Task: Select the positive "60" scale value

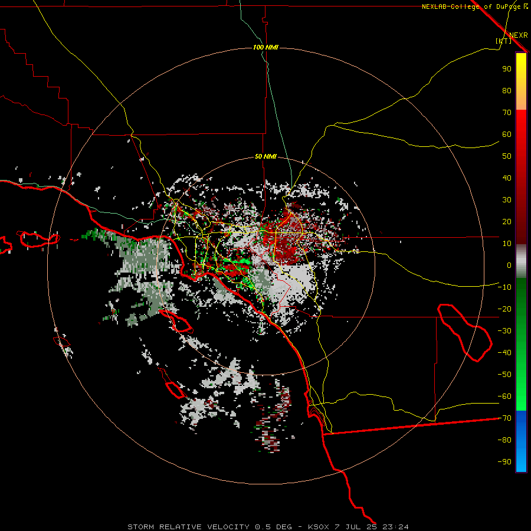Action: pyautogui.click(x=507, y=134)
